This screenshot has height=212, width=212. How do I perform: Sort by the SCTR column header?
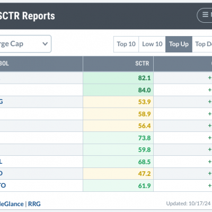[118, 64]
